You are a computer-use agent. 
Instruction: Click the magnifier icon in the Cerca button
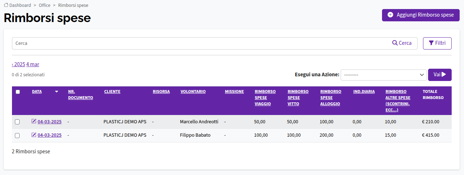(x=395, y=43)
